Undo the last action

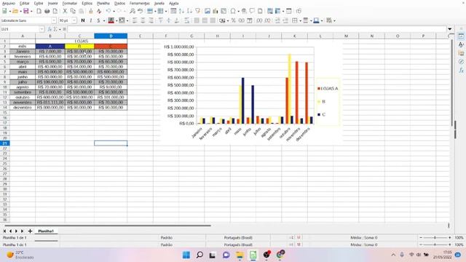108,11
